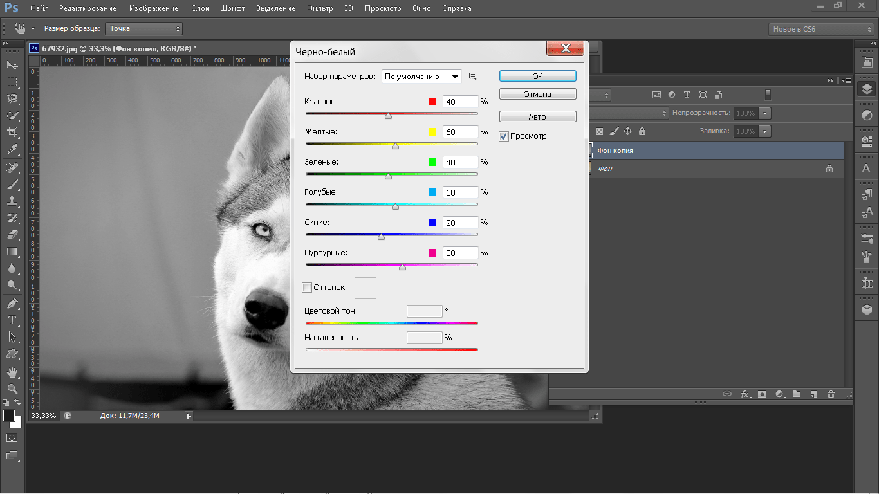Viewport: 879px width, 494px height.
Task: Select the Eraser tool
Action: click(12, 235)
